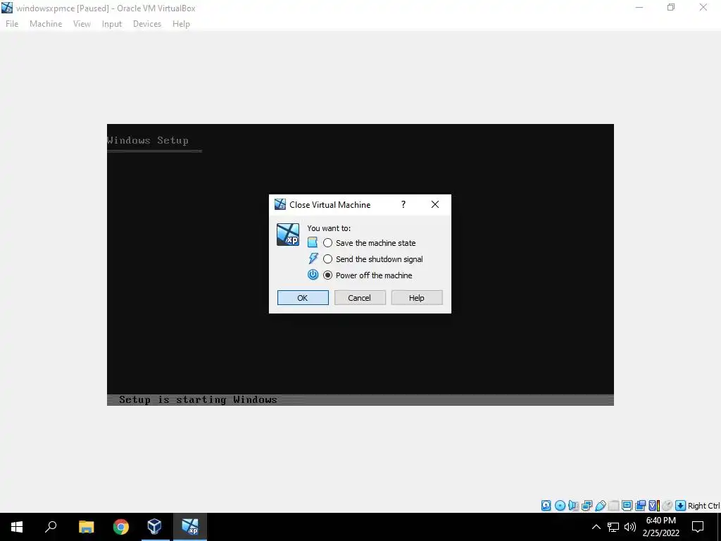
Task: Select Save the machine state option
Action: (x=369, y=243)
